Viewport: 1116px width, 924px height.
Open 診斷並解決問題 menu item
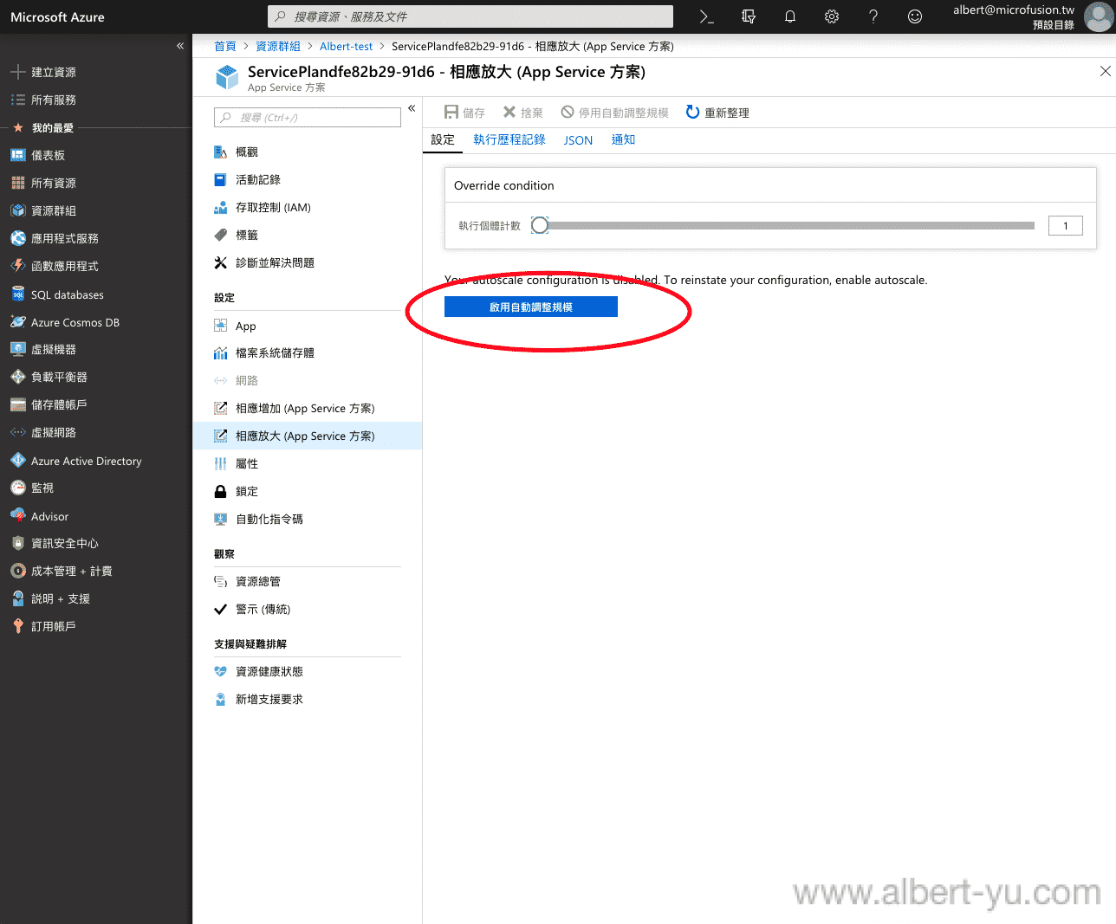coord(308,262)
